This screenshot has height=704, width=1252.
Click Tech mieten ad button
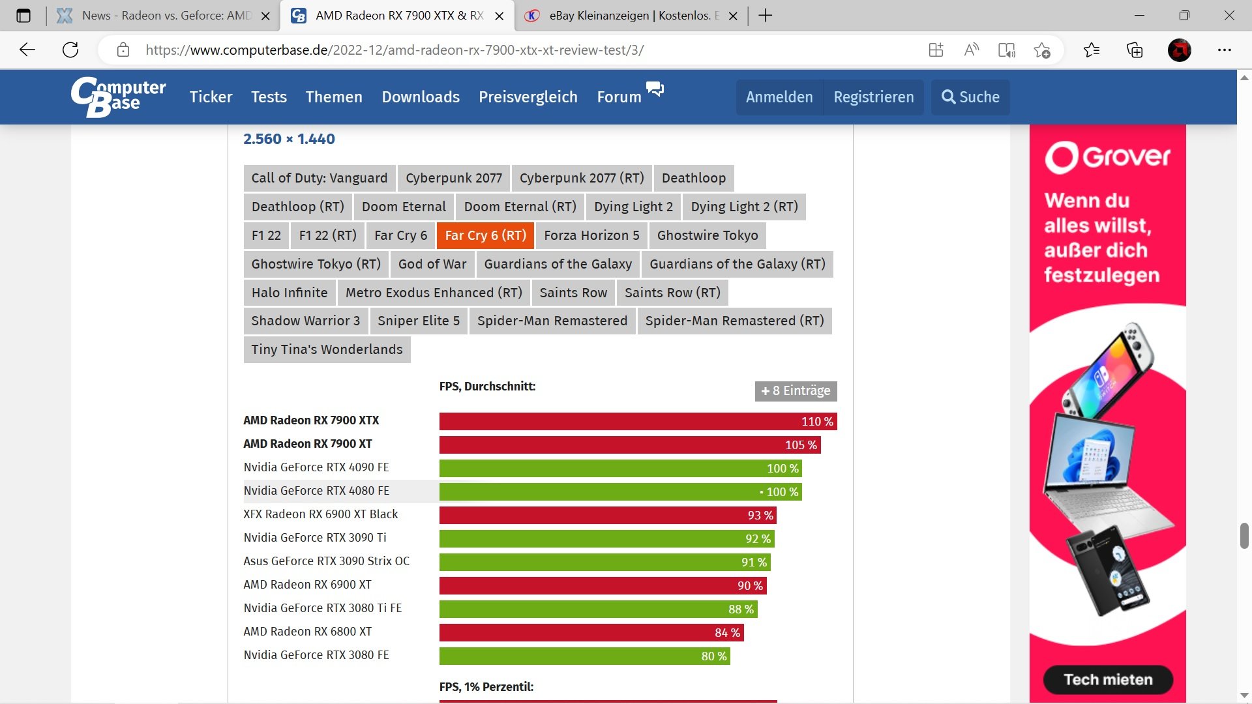point(1107,679)
